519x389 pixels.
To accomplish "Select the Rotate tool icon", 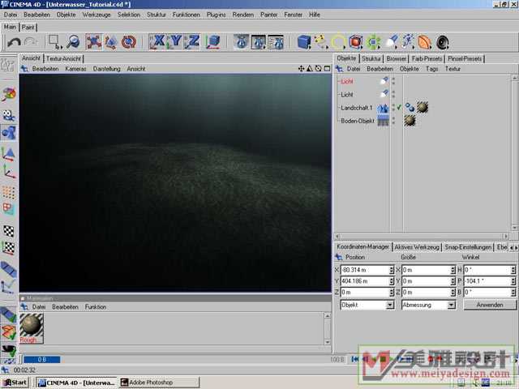I will [x=129, y=42].
